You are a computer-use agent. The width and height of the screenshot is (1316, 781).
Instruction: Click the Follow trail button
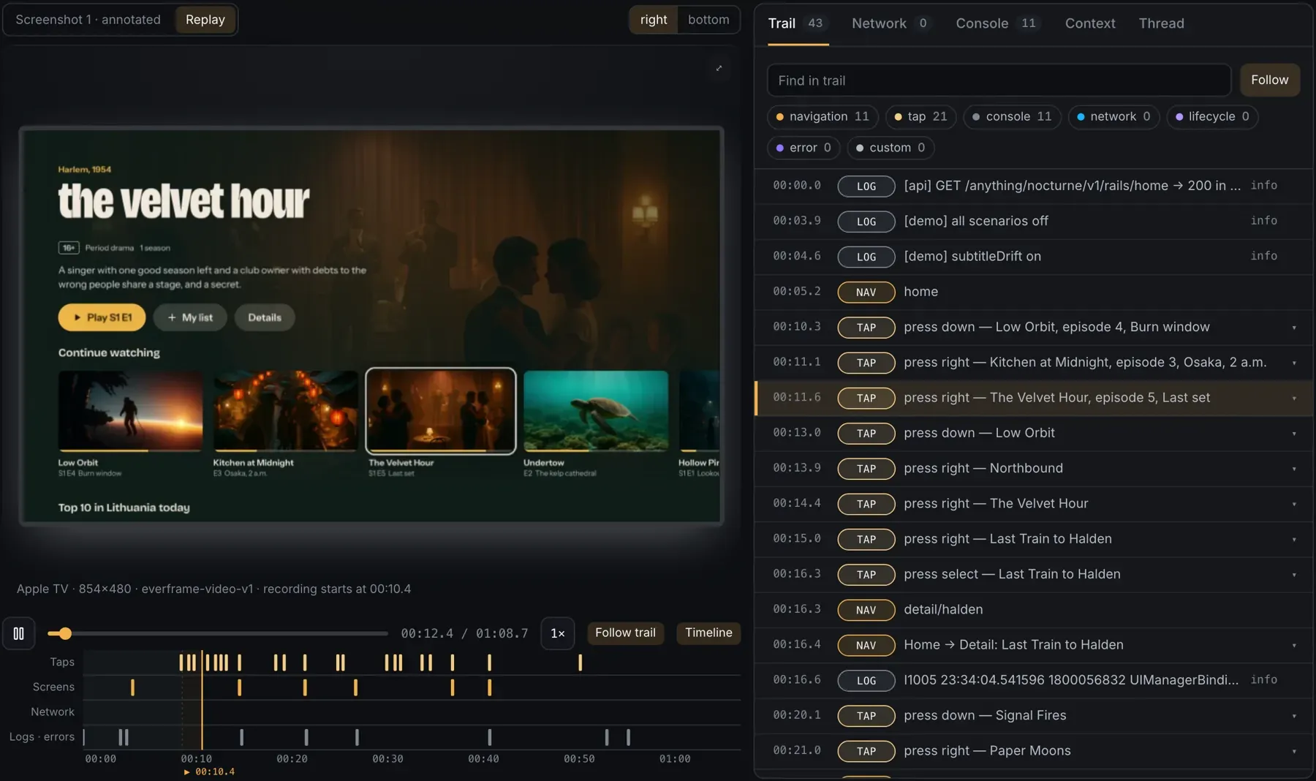[625, 633]
